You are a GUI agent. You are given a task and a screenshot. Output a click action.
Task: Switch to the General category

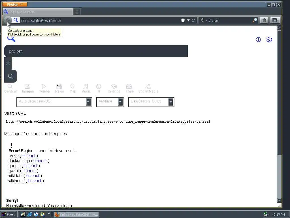point(10,89)
